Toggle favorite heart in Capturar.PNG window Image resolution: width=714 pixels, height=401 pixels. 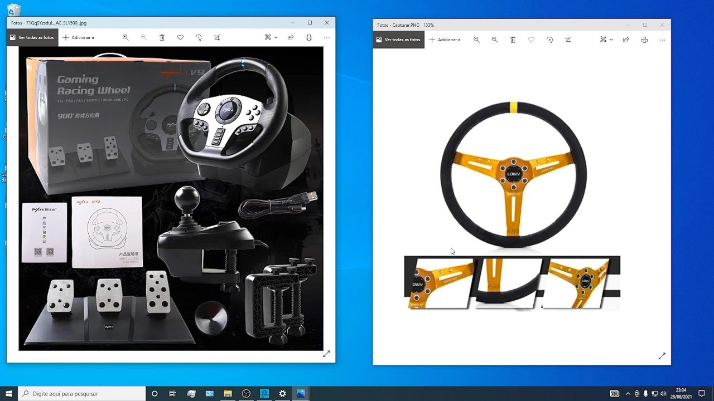[531, 40]
